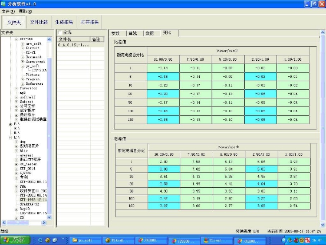Image resolution: width=326 pixels, height=245 pixels.
Task: Click folder tree scroll-up arrow
Action: 50,40
